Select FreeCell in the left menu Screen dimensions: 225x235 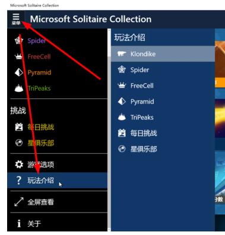58,57
